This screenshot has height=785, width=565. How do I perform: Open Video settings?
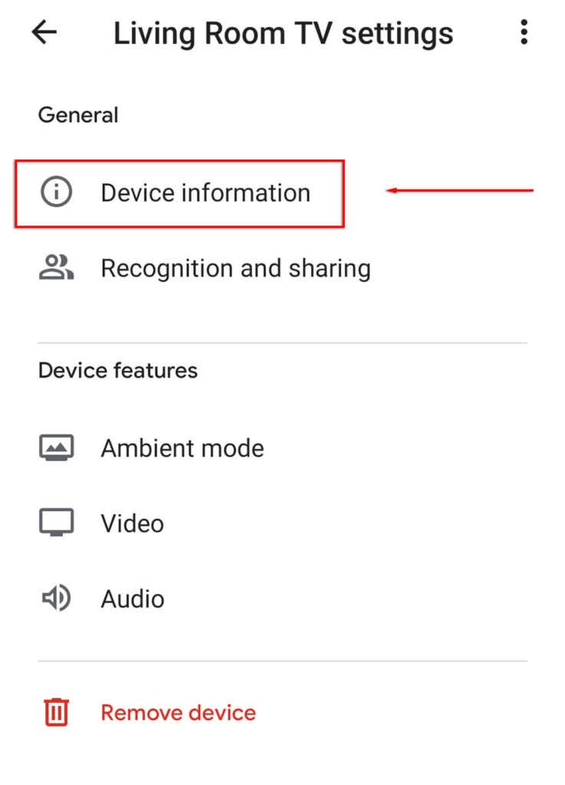131,523
